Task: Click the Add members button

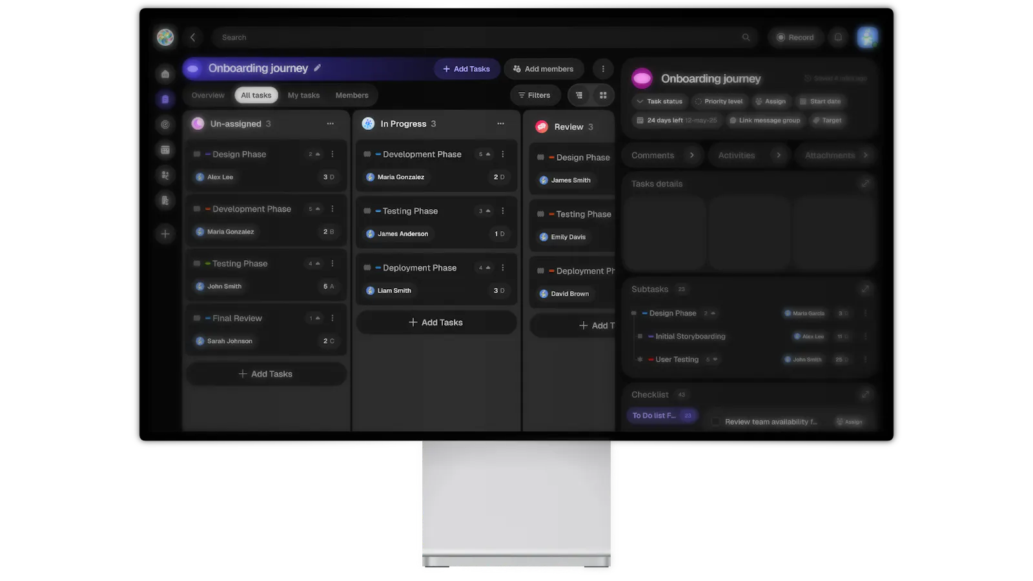Action: 543,69
